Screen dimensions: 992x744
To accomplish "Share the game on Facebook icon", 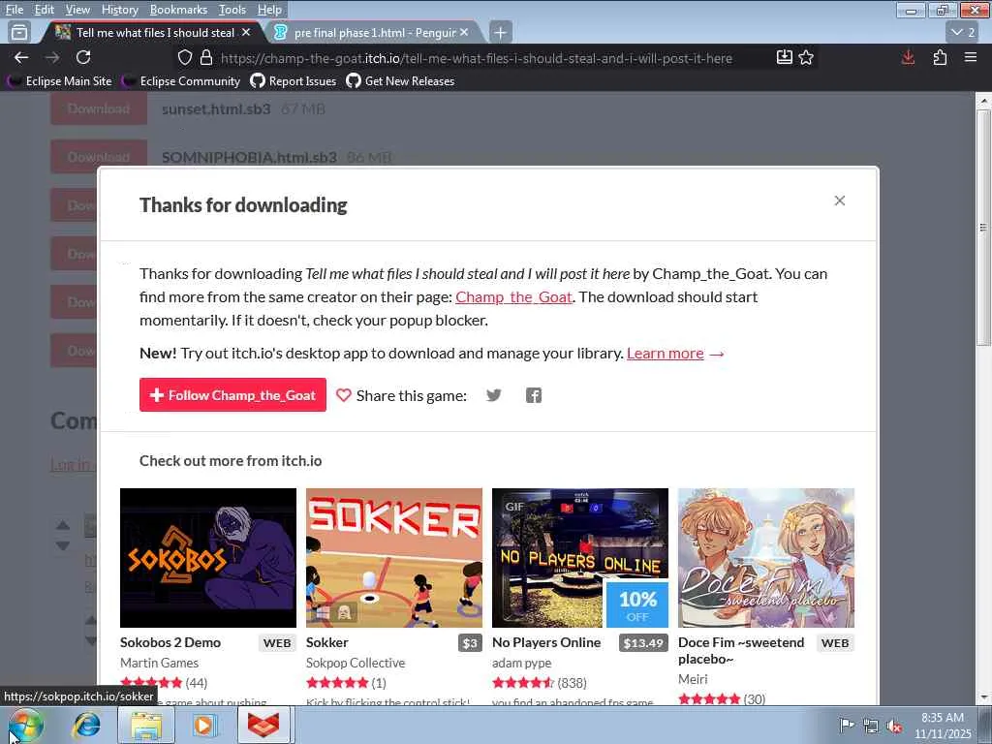I will click(x=534, y=395).
